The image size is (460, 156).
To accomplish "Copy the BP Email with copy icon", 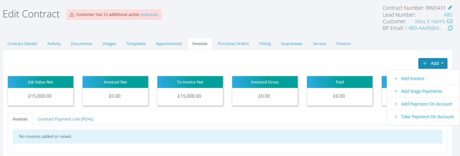I will [450, 28].
